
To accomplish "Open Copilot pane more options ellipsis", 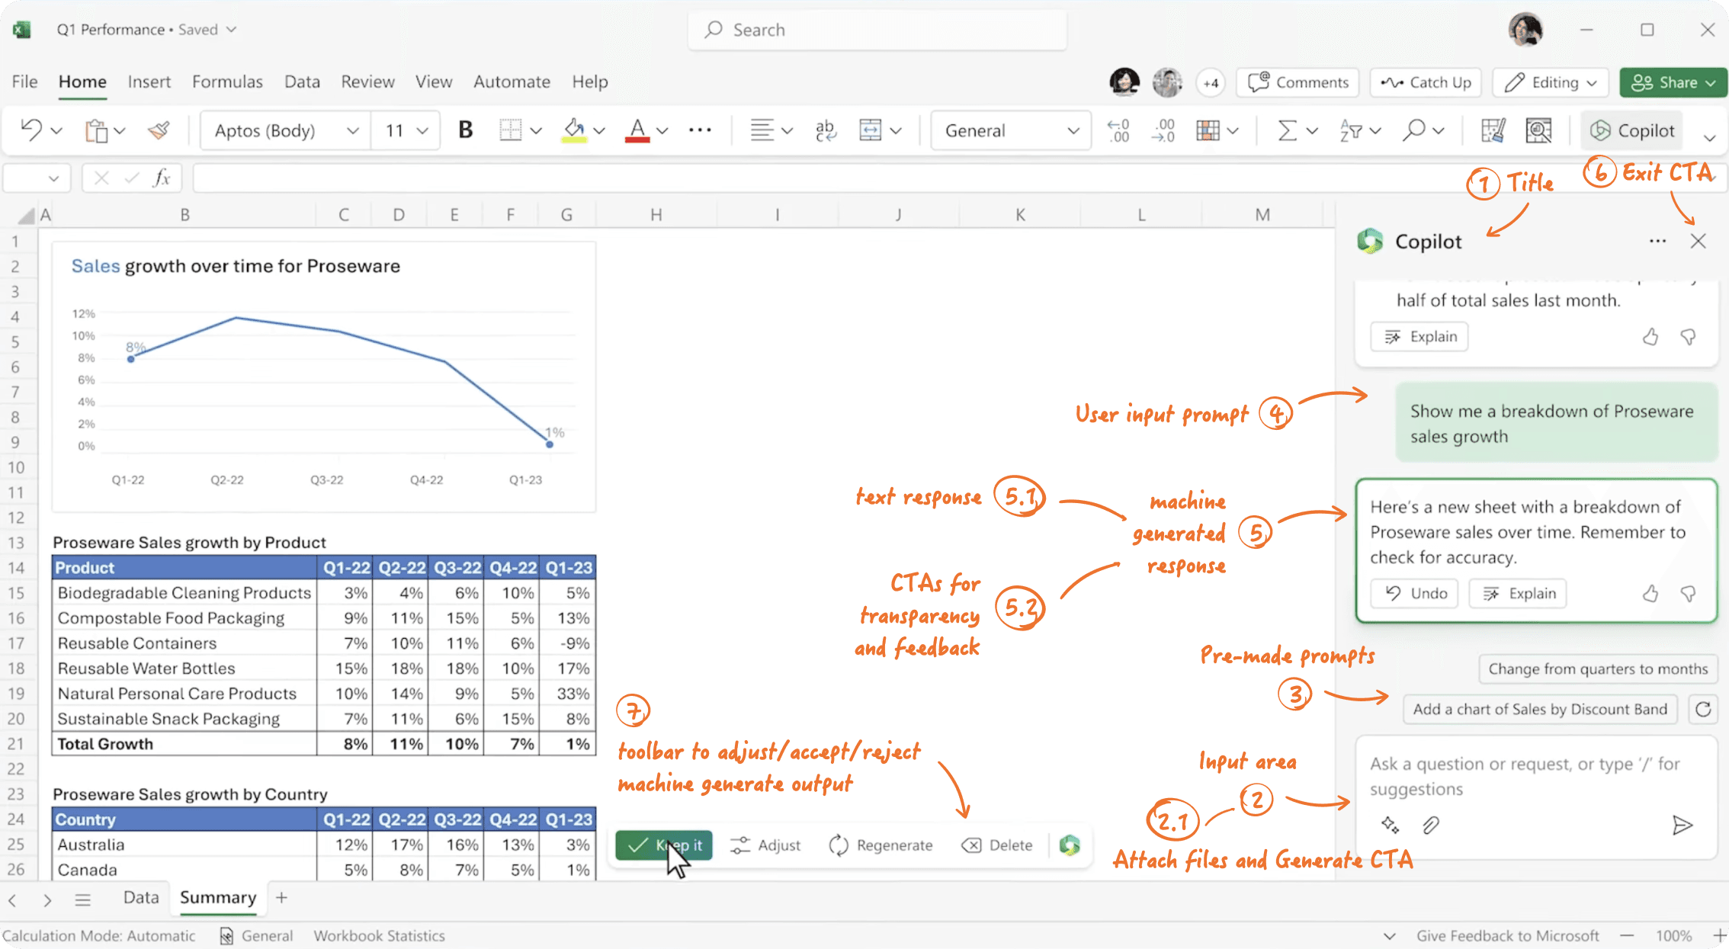I will [x=1657, y=241].
